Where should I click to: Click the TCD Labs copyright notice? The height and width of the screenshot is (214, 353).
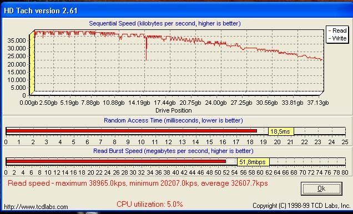(x=301, y=206)
